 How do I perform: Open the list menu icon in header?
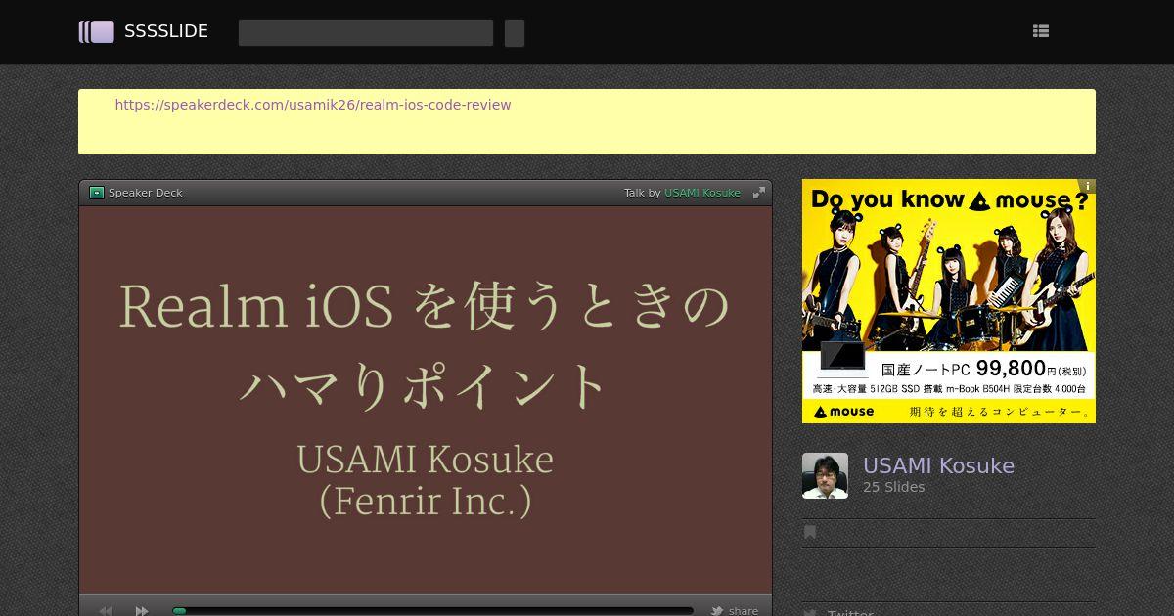[x=1041, y=31]
